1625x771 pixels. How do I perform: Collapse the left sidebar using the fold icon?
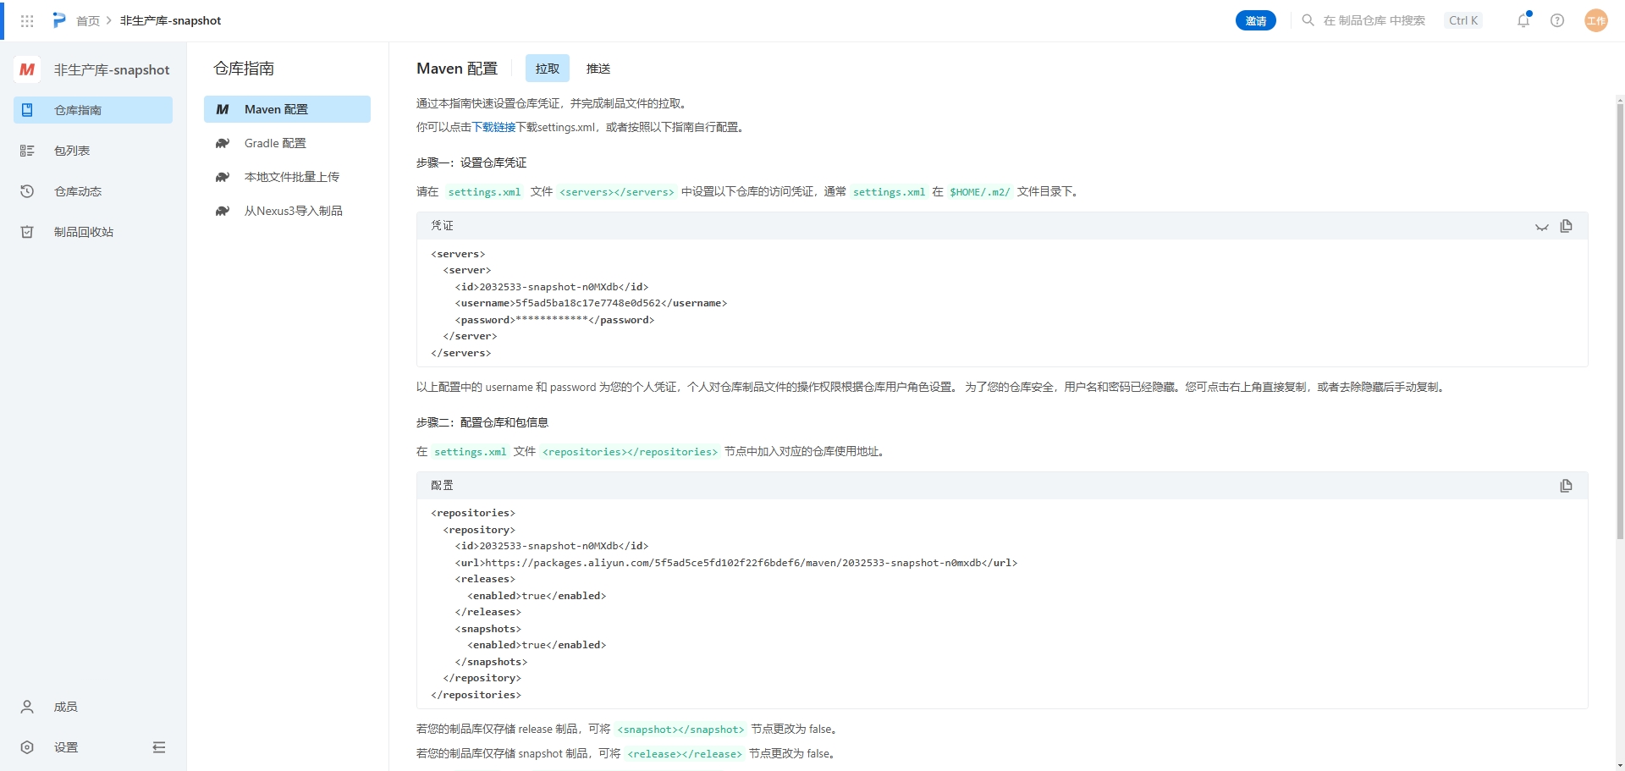(x=158, y=747)
